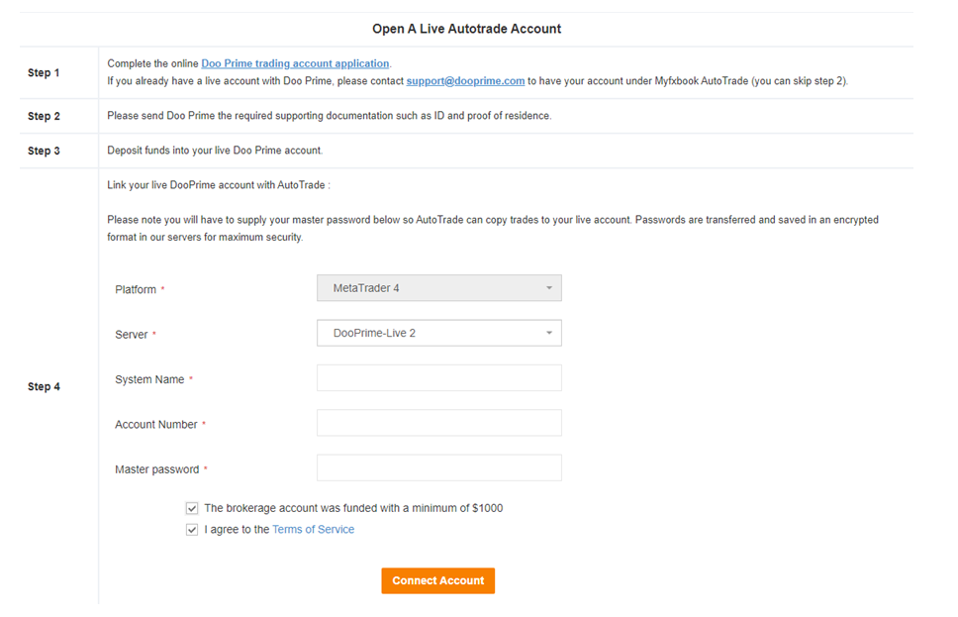Click into the Account Number field
Image resolution: width=958 pixels, height=617 pixels.
click(x=439, y=423)
